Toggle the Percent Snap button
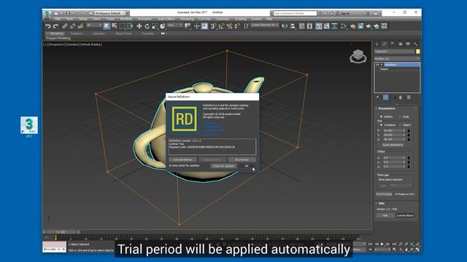The width and height of the screenshot is (467, 262). tap(229, 26)
